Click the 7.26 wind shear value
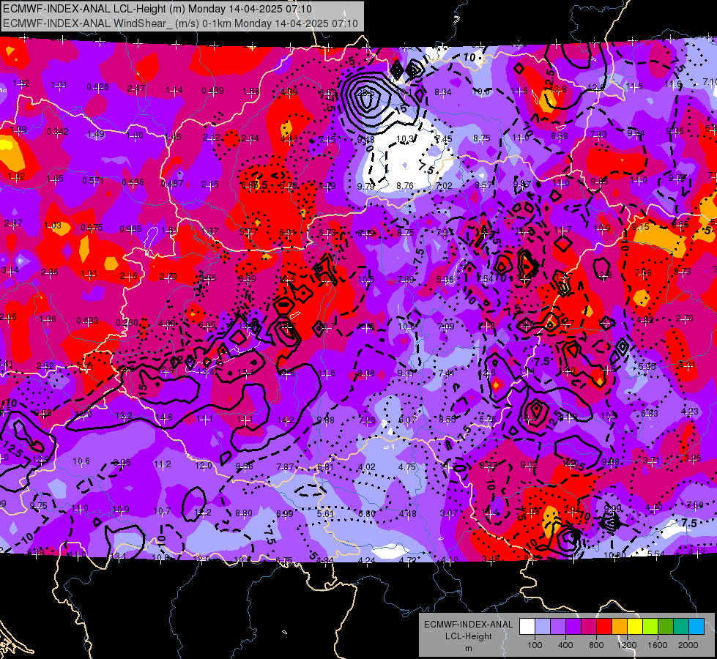Image resolution: width=717 pixels, height=659 pixels. coord(367,420)
